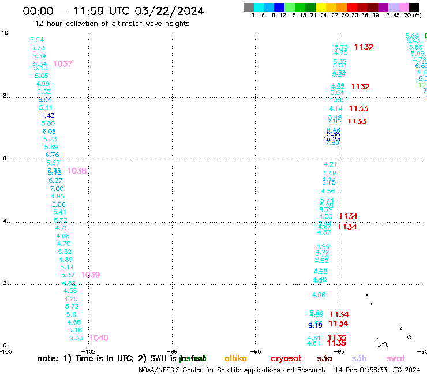Click the pink time label '1039'

pyautogui.click(x=91, y=275)
